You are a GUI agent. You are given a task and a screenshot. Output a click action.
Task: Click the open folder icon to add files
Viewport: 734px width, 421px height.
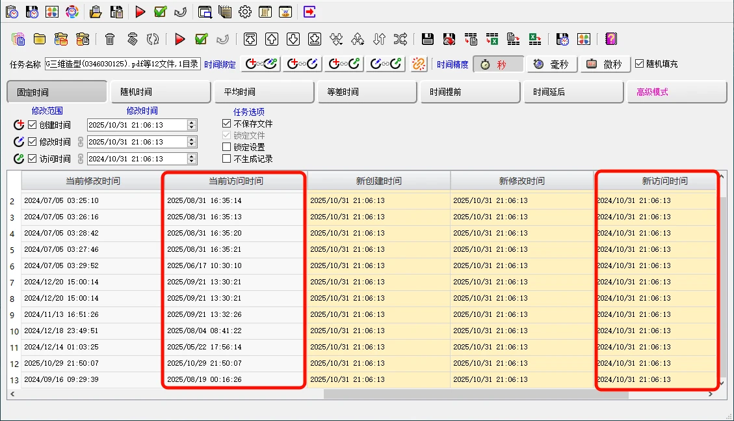(40, 39)
